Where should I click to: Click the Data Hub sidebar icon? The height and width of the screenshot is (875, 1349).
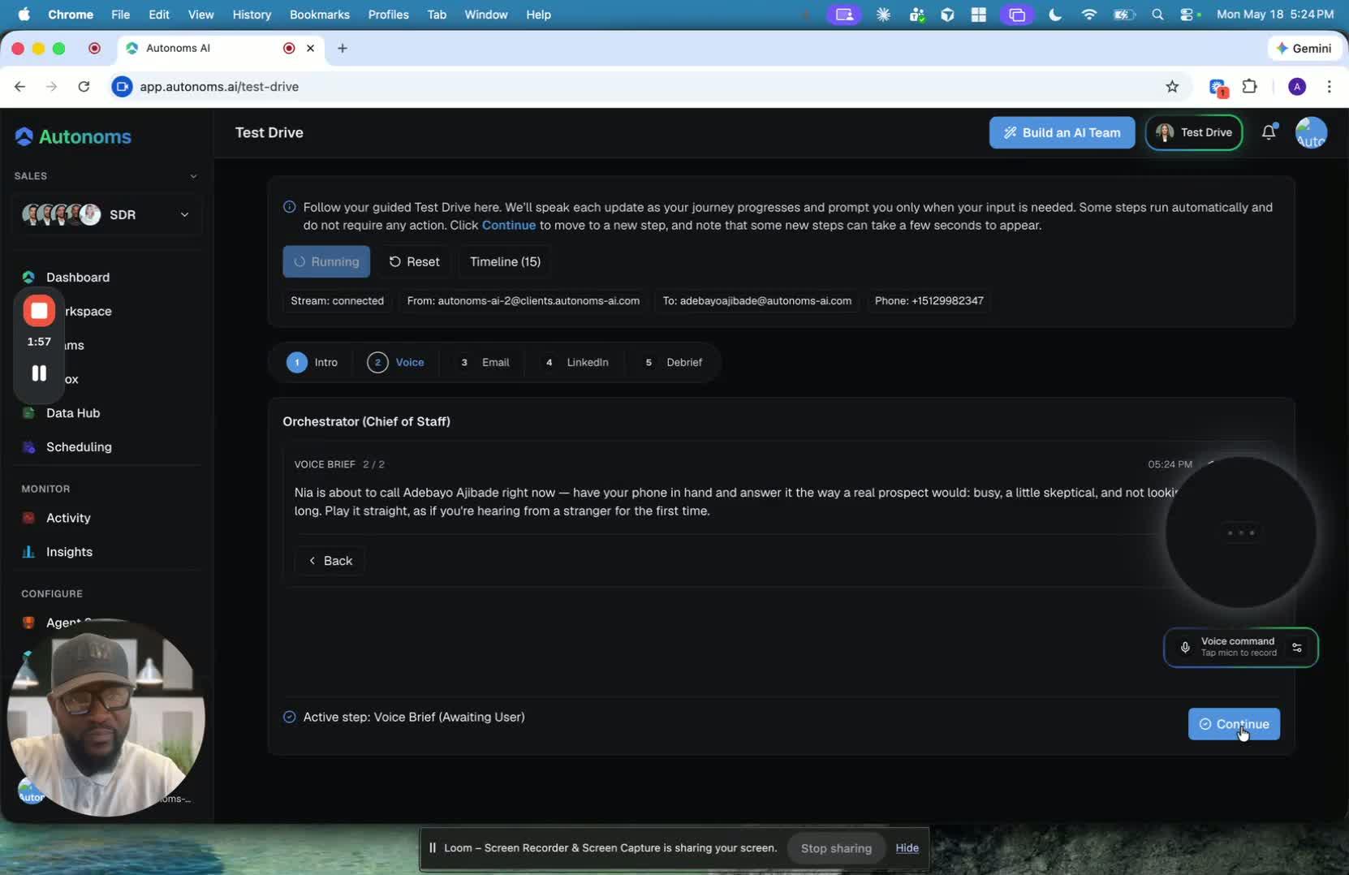pyautogui.click(x=28, y=413)
